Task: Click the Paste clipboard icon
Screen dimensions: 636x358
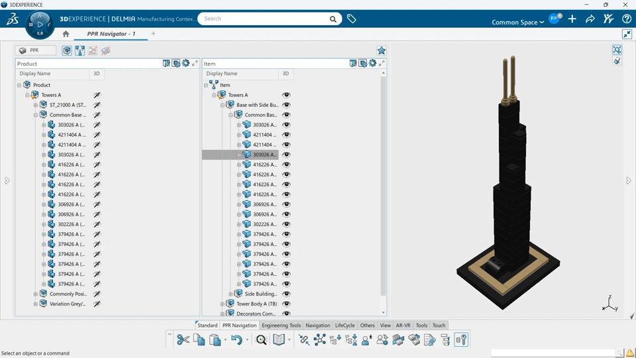Action: coord(215,339)
